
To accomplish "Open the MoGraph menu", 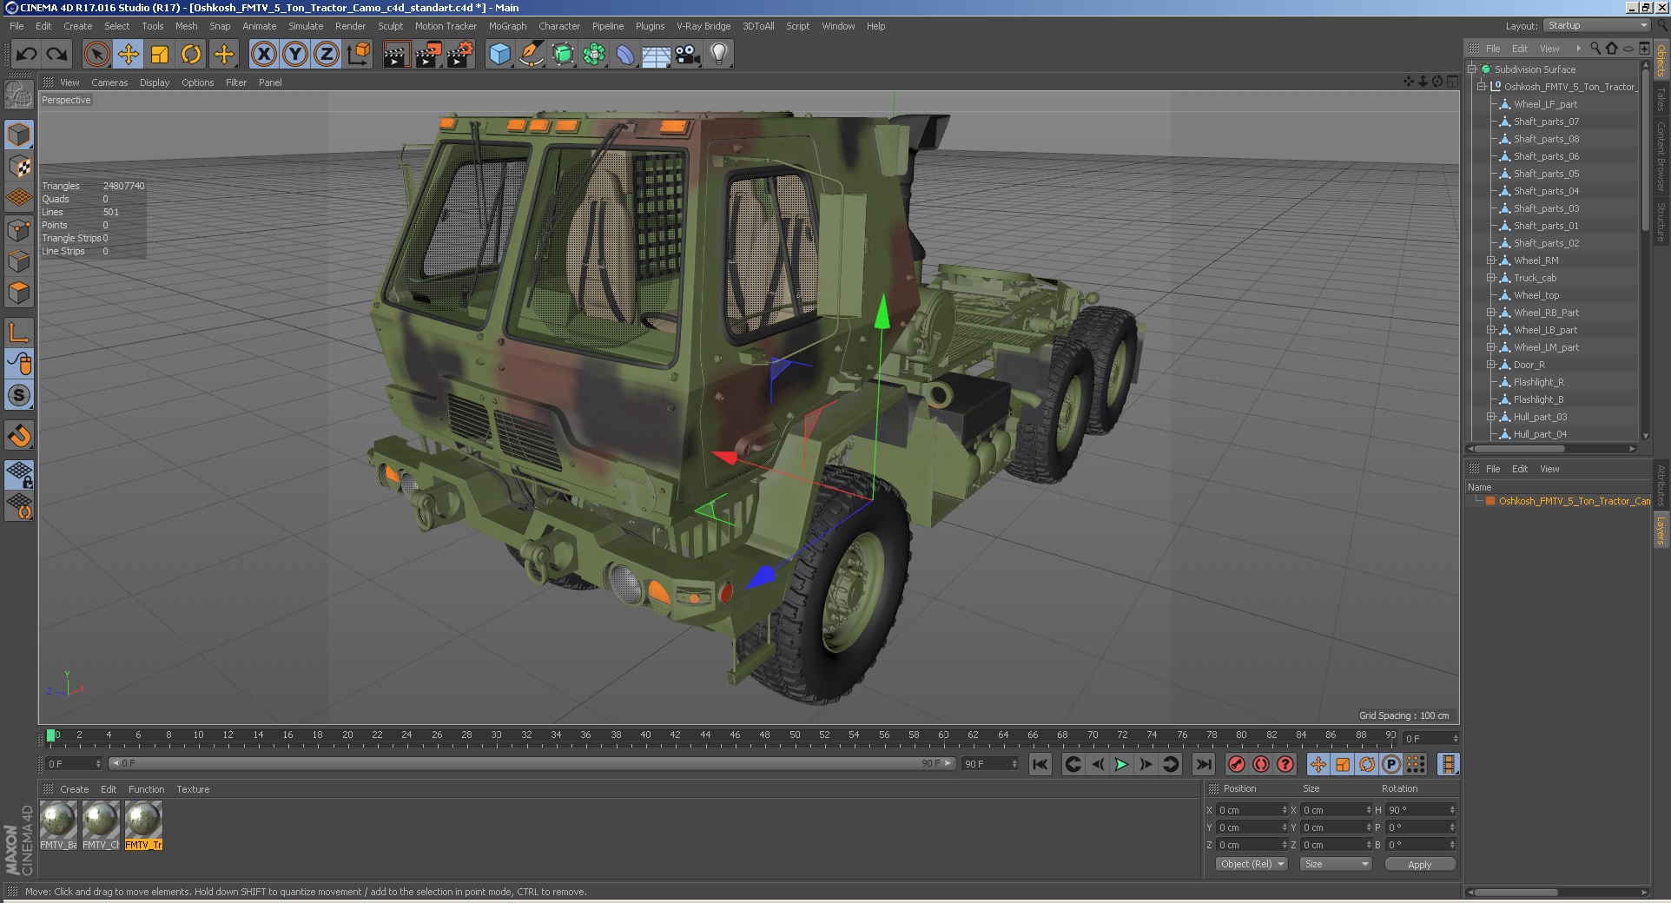I will click(507, 26).
